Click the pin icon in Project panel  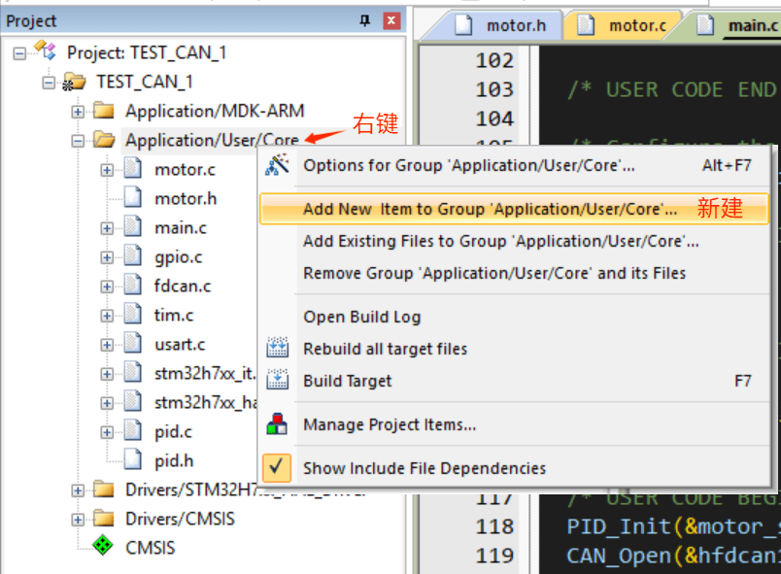click(x=365, y=20)
